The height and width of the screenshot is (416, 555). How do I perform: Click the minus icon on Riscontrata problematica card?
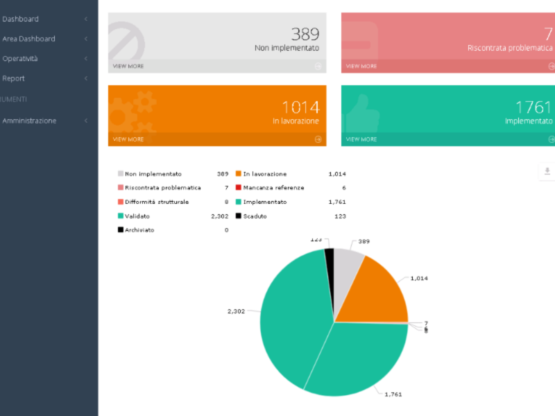click(361, 44)
